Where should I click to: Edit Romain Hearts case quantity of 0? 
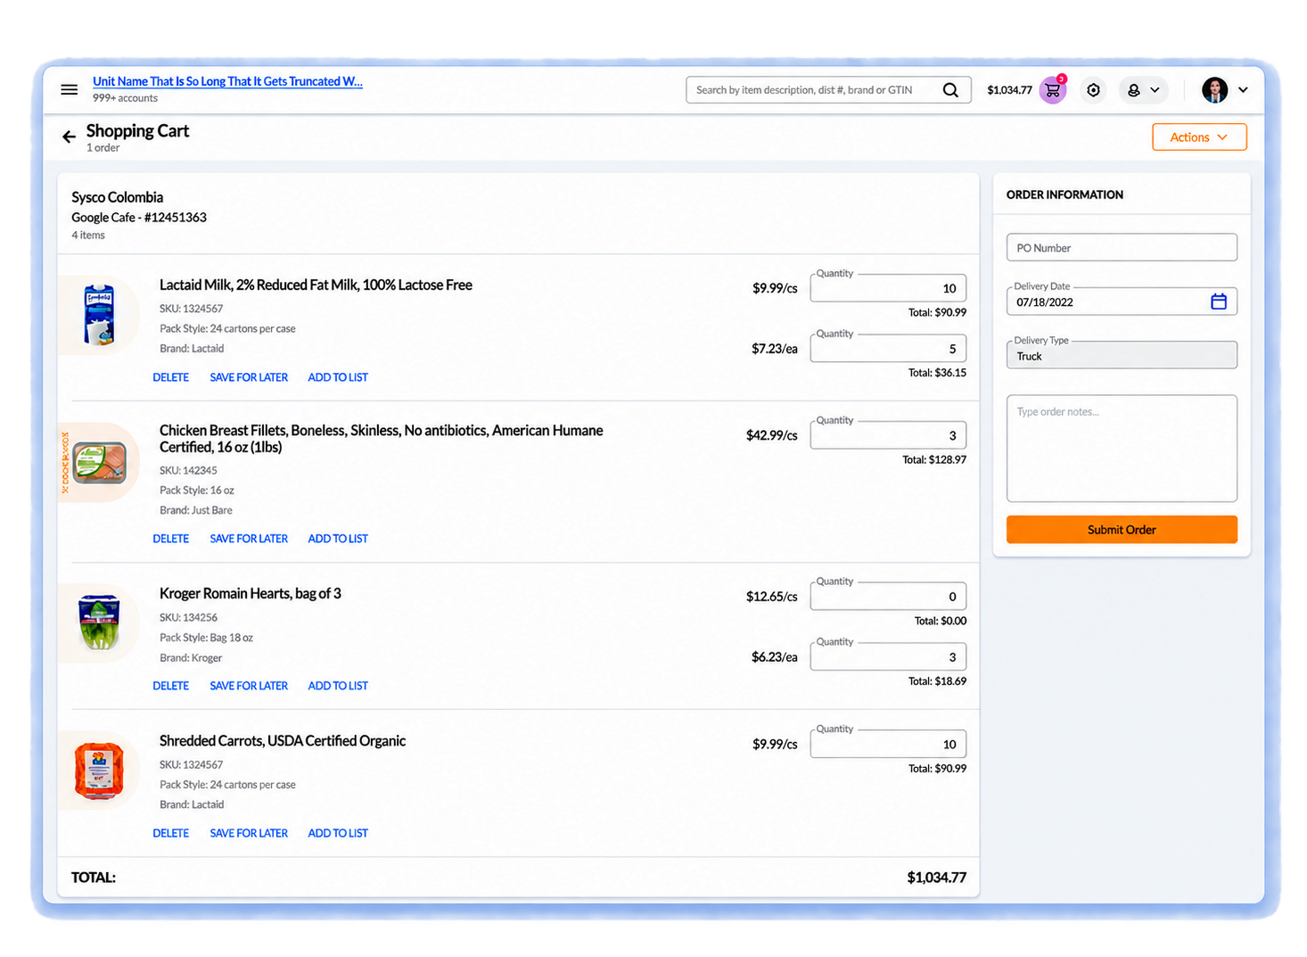tap(888, 596)
